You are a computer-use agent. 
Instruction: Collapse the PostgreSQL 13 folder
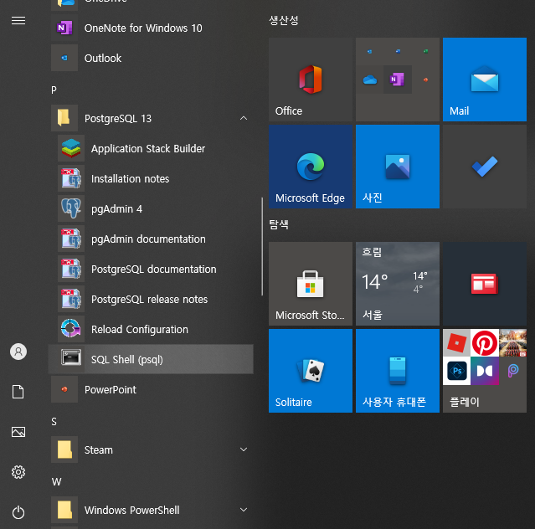244,118
